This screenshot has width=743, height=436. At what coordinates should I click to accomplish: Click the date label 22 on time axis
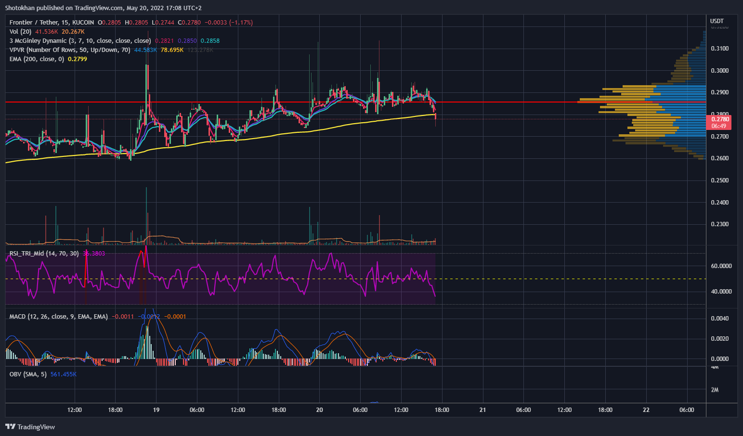[646, 410]
